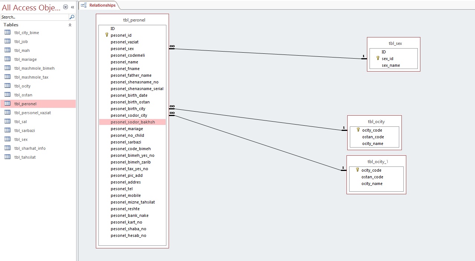Click the tbl_sharhat_info table icon
The image size is (475, 261).
(7, 148)
